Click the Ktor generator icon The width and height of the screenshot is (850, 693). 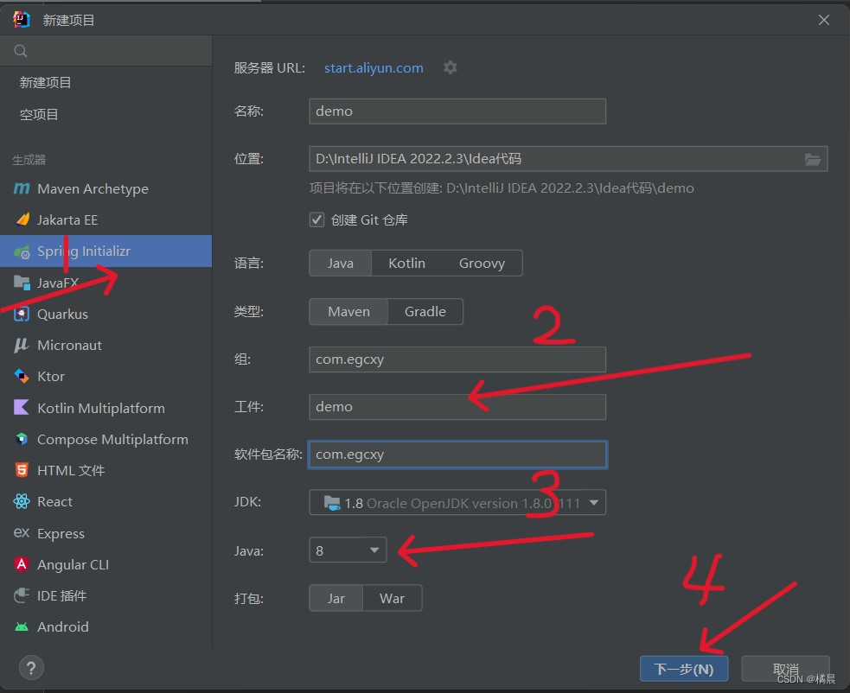22,376
